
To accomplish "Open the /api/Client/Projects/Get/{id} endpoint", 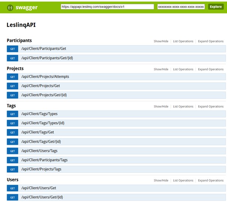I will (x=44, y=95).
